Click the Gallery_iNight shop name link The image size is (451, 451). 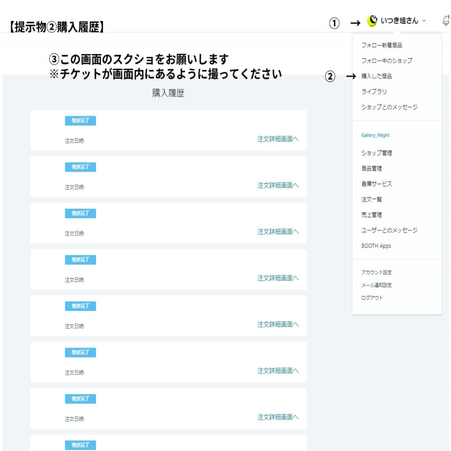[375, 135]
